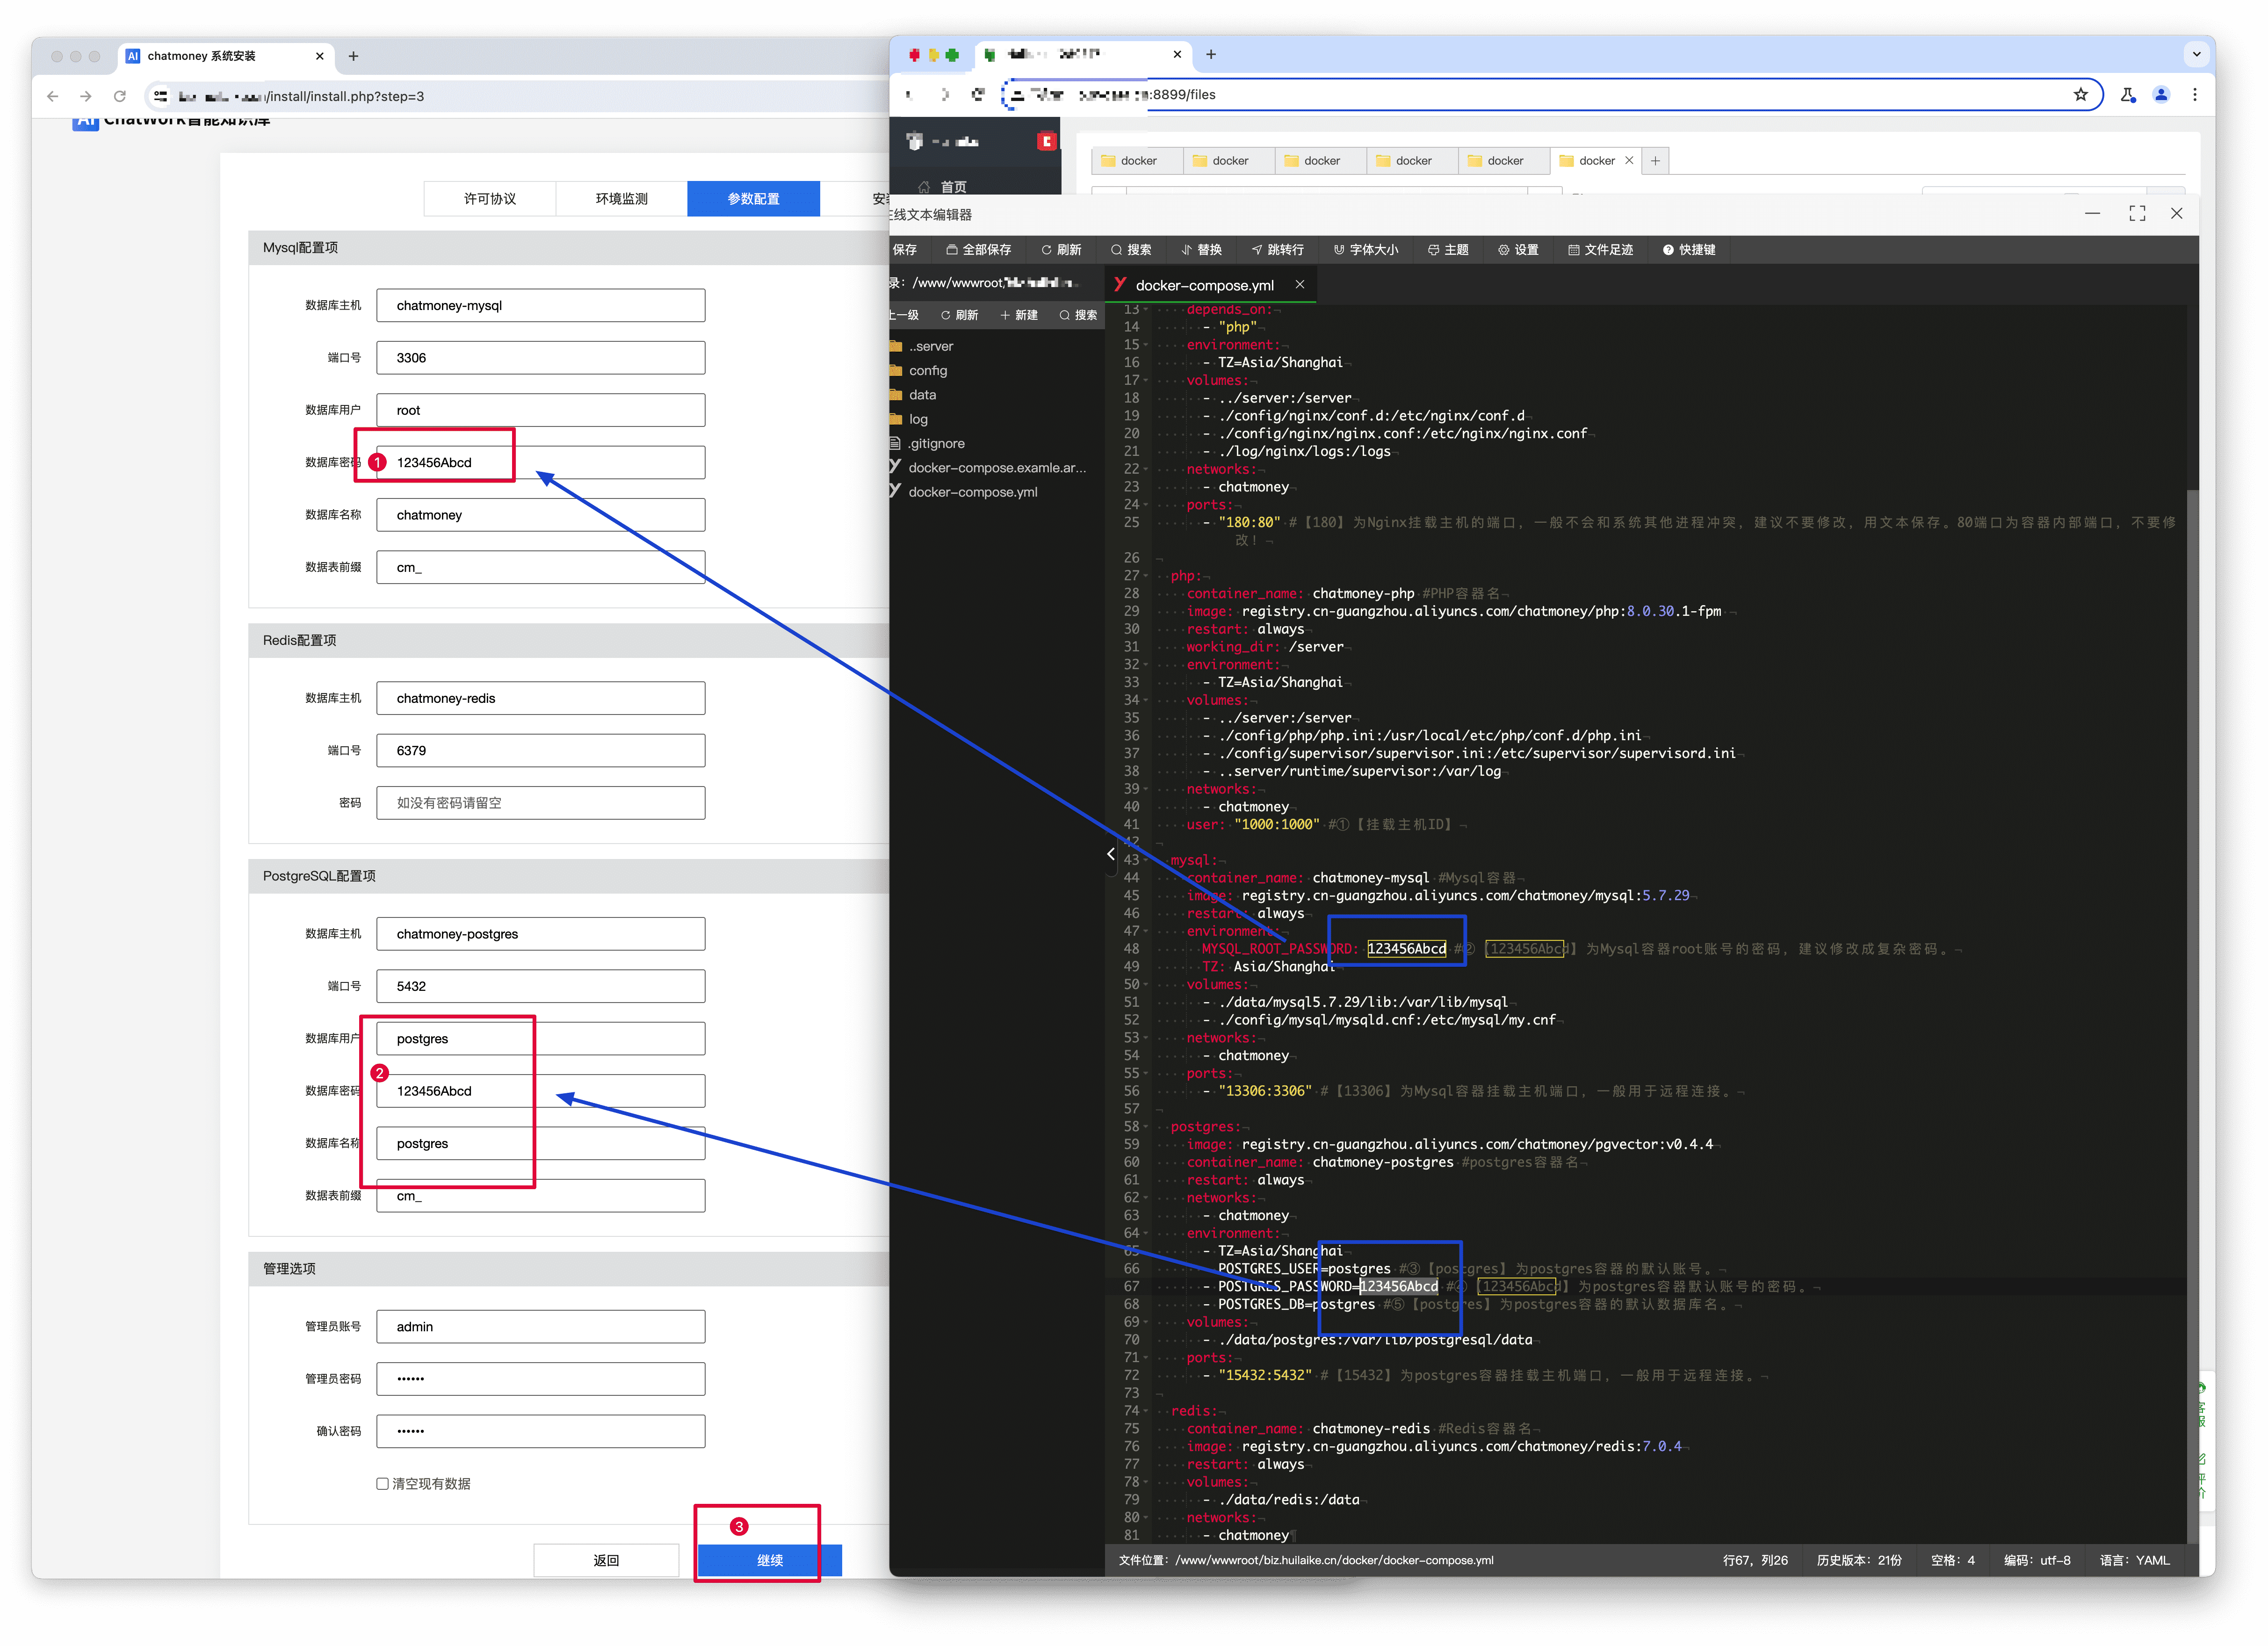Click the 管理员账号 admin field
Viewport: 2268px width, 1646px height.
(540, 1327)
